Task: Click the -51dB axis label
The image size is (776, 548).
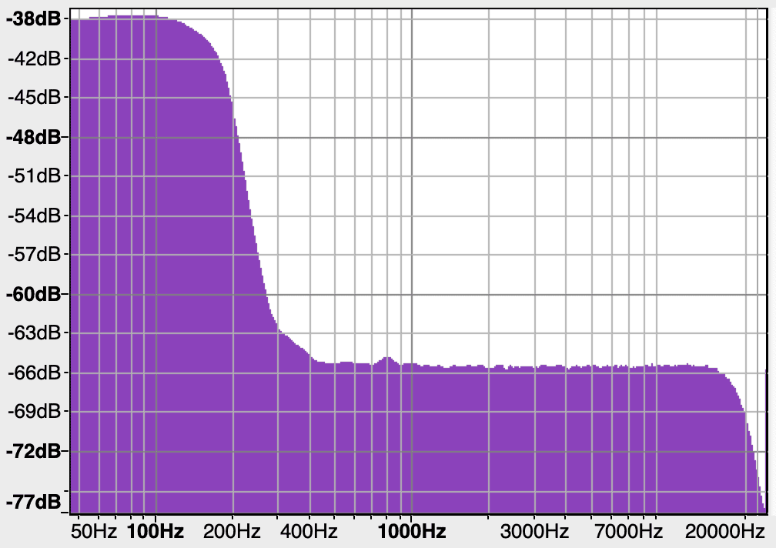Action: (x=34, y=175)
